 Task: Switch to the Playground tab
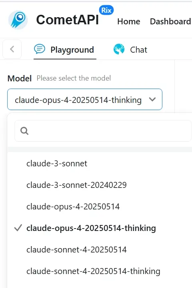click(65, 50)
